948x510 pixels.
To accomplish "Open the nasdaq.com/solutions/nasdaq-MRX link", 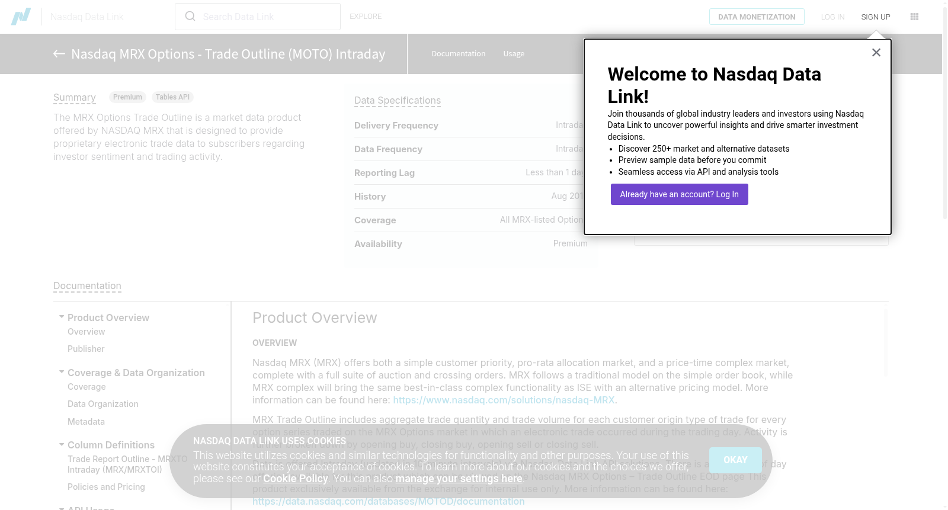I will click(504, 400).
